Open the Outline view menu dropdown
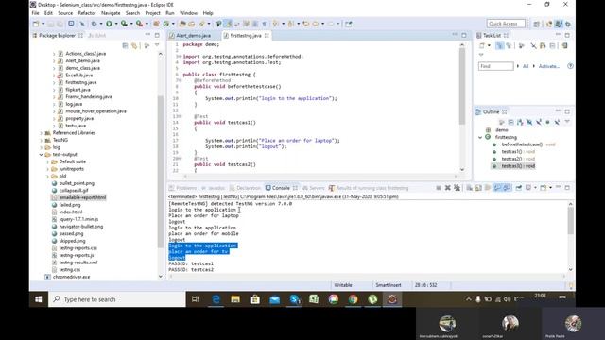The height and width of the screenshot is (340, 605). coord(567,122)
